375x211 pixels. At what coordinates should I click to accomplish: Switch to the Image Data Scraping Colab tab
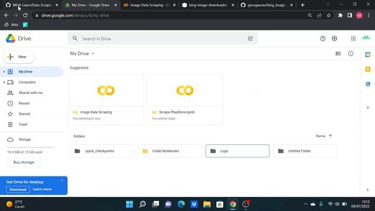click(149, 5)
